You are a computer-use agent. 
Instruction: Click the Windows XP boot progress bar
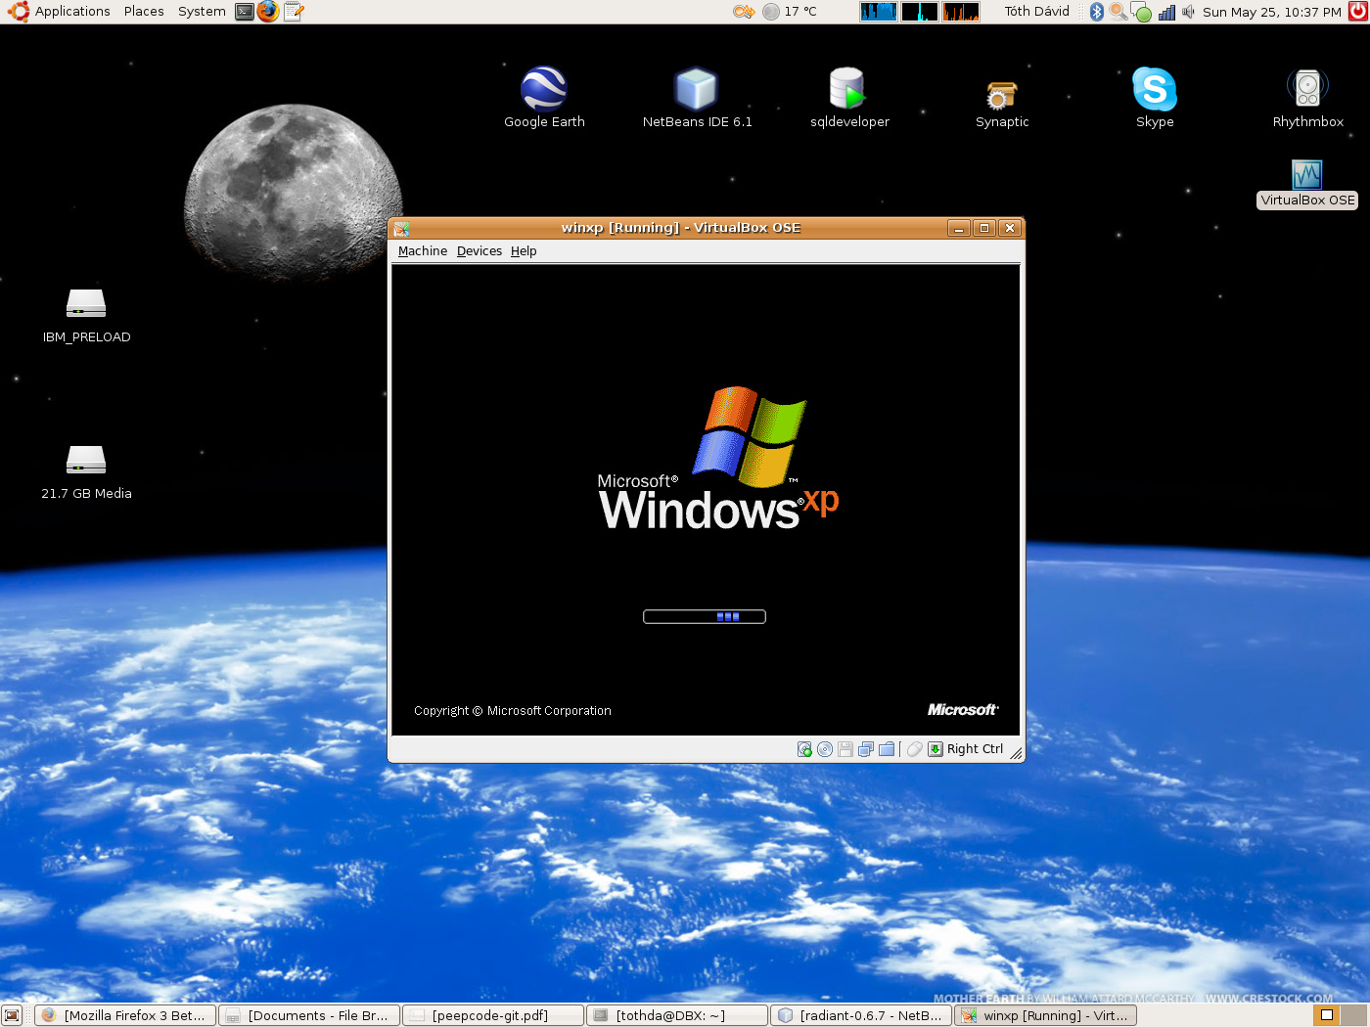(705, 616)
